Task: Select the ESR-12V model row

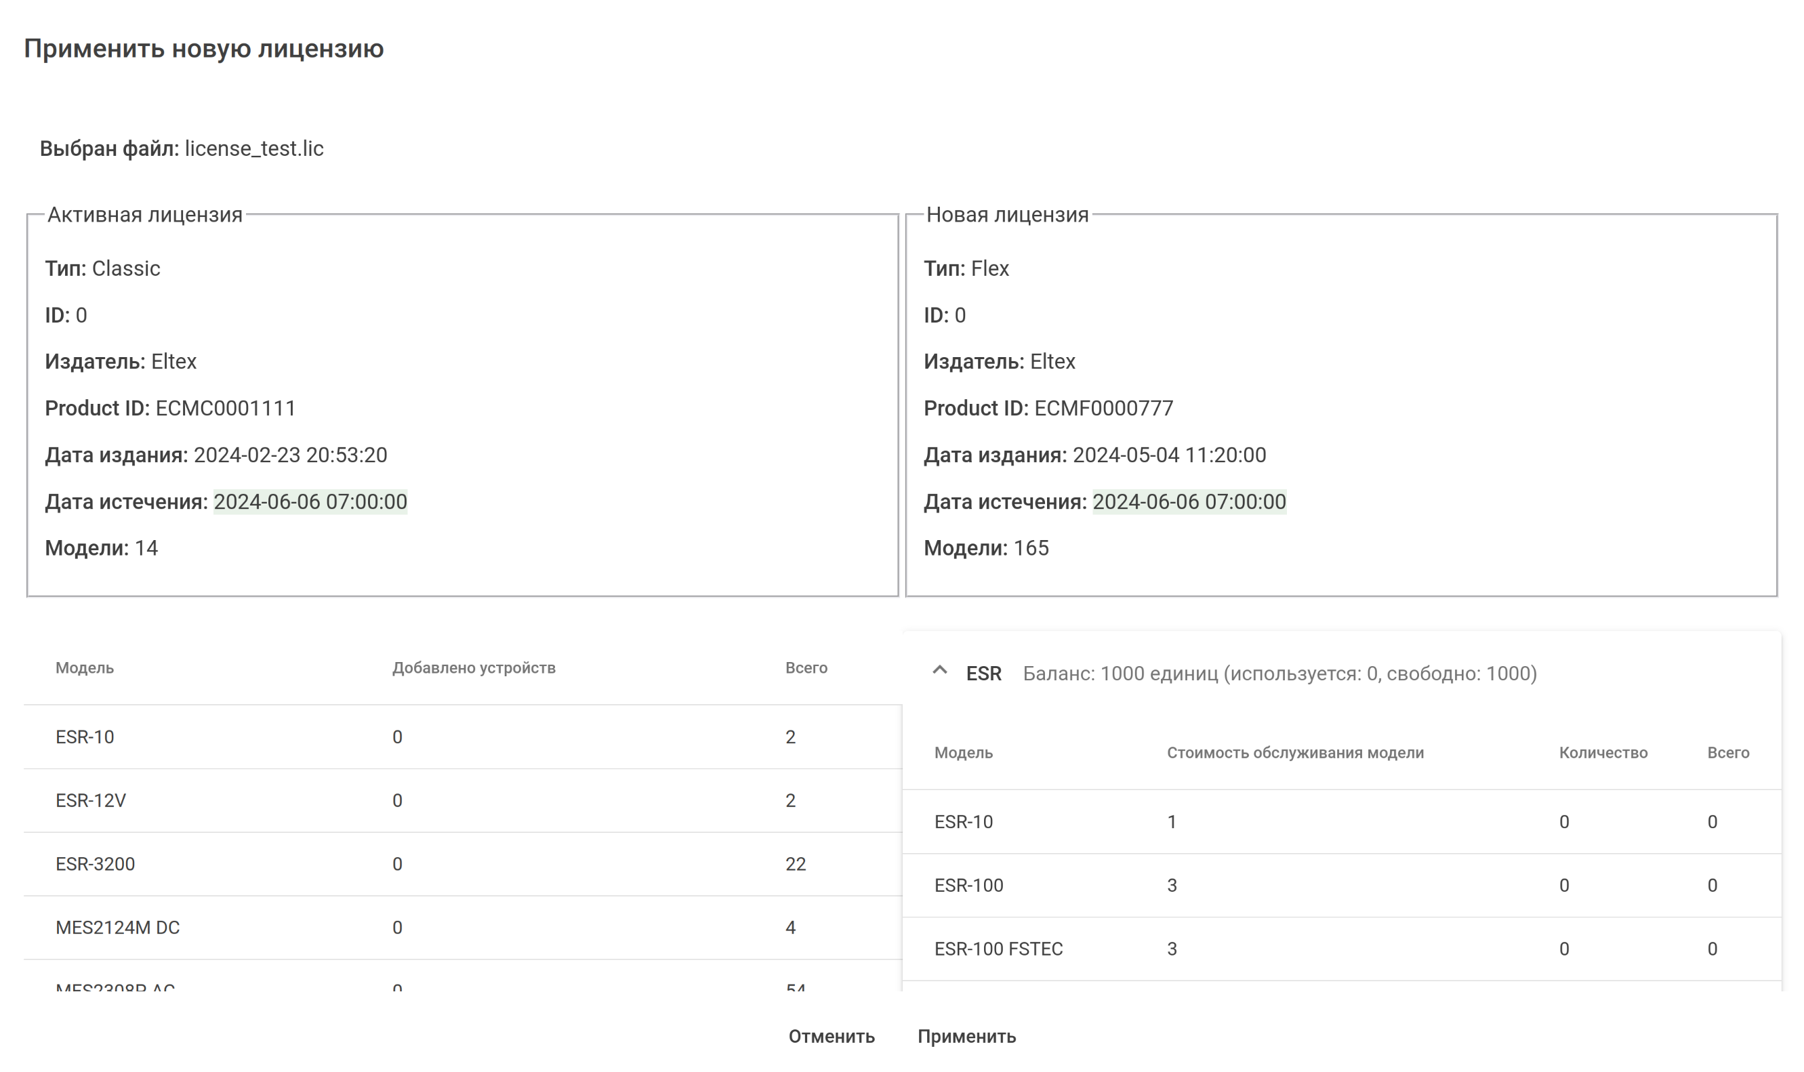Action: coord(90,800)
